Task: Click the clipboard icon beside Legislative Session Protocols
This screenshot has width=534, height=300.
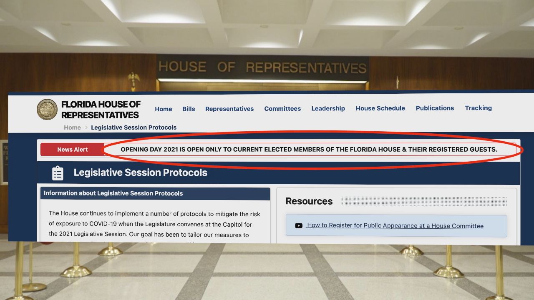Action: point(58,173)
